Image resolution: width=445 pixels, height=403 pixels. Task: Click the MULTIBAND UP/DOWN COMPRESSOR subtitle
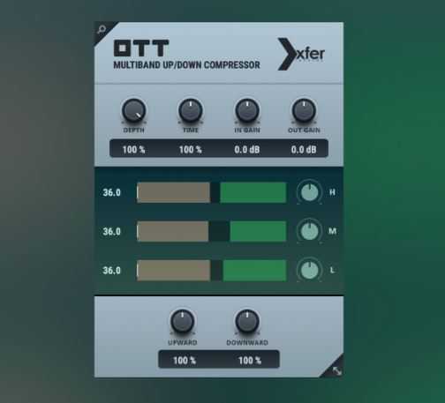pos(186,65)
